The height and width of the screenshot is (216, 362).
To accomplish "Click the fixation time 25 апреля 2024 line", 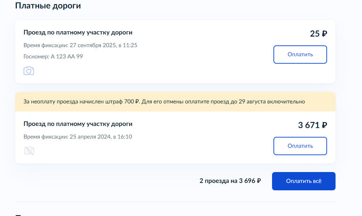I will [x=78, y=137].
